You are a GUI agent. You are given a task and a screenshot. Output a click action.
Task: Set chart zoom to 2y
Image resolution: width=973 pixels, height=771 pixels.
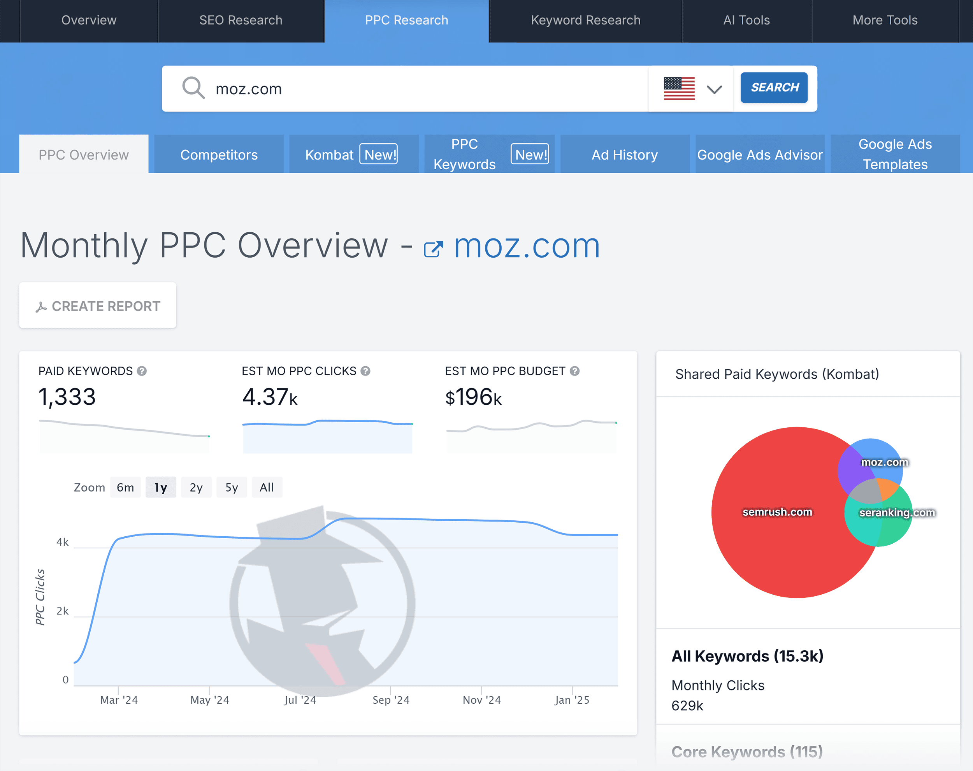pos(196,488)
